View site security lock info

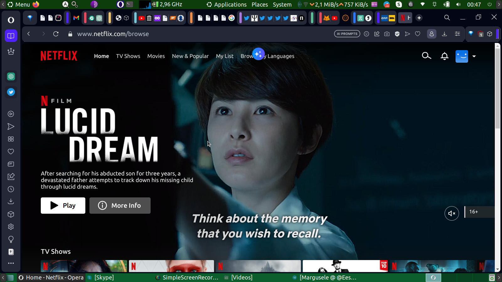70,34
